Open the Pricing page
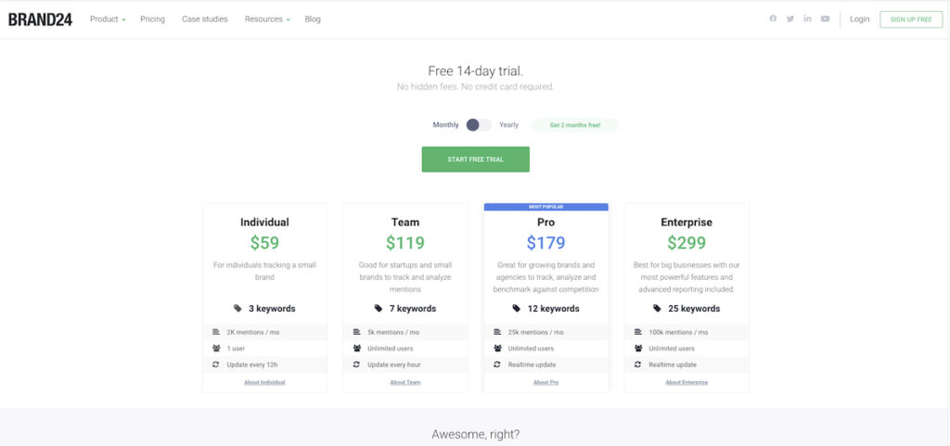950x446 pixels. pos(153,19)
